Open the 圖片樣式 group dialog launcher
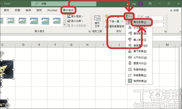182x109 pixels. 89,31
